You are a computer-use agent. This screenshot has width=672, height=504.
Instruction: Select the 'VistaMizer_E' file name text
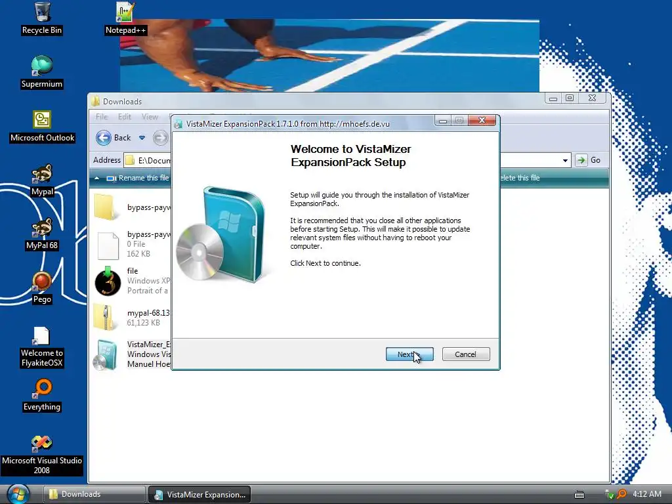[x=149, y=345]
